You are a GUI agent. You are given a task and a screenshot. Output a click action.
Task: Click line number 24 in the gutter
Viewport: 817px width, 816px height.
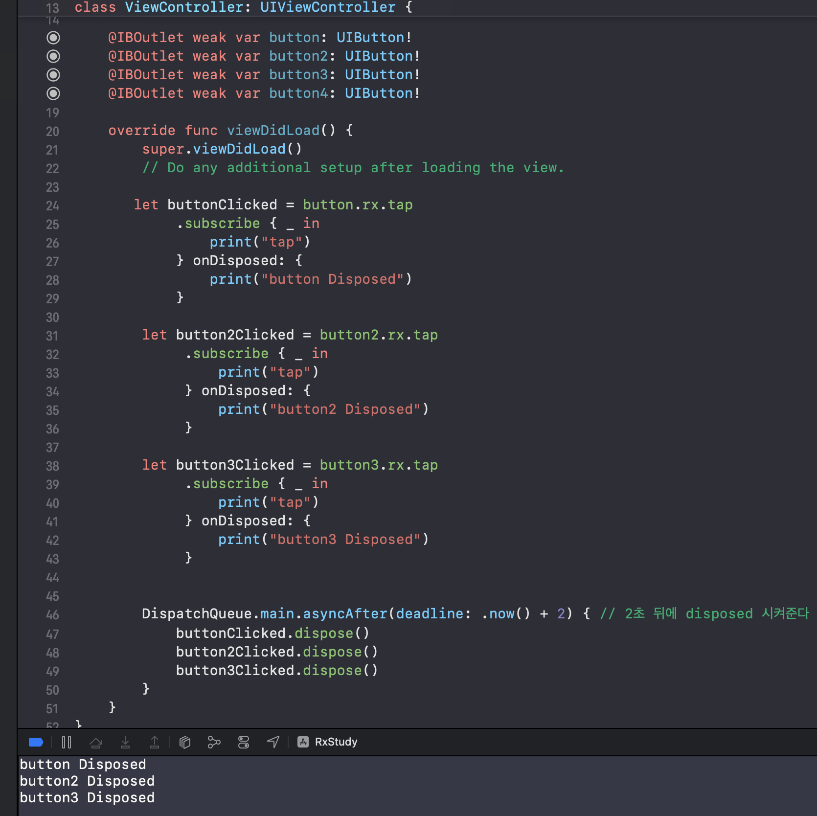point(52,206)
